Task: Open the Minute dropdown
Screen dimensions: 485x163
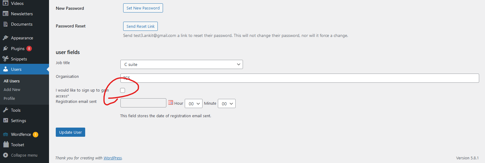Action: pyautogui.click(x=227, y=103)
